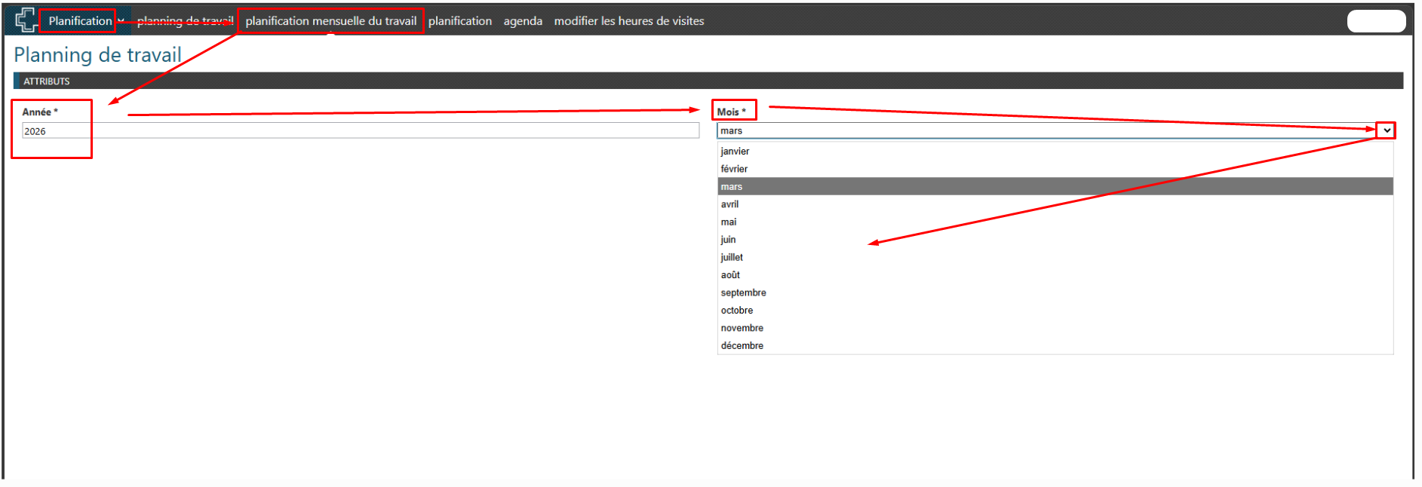The height and width of the screenshot is (487, 1422).
Task: Select août from the month options
Action: coord(1055,275)
